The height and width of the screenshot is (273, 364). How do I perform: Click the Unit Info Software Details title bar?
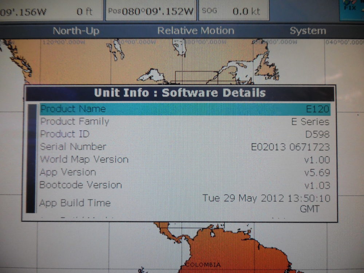click(180, 93)
